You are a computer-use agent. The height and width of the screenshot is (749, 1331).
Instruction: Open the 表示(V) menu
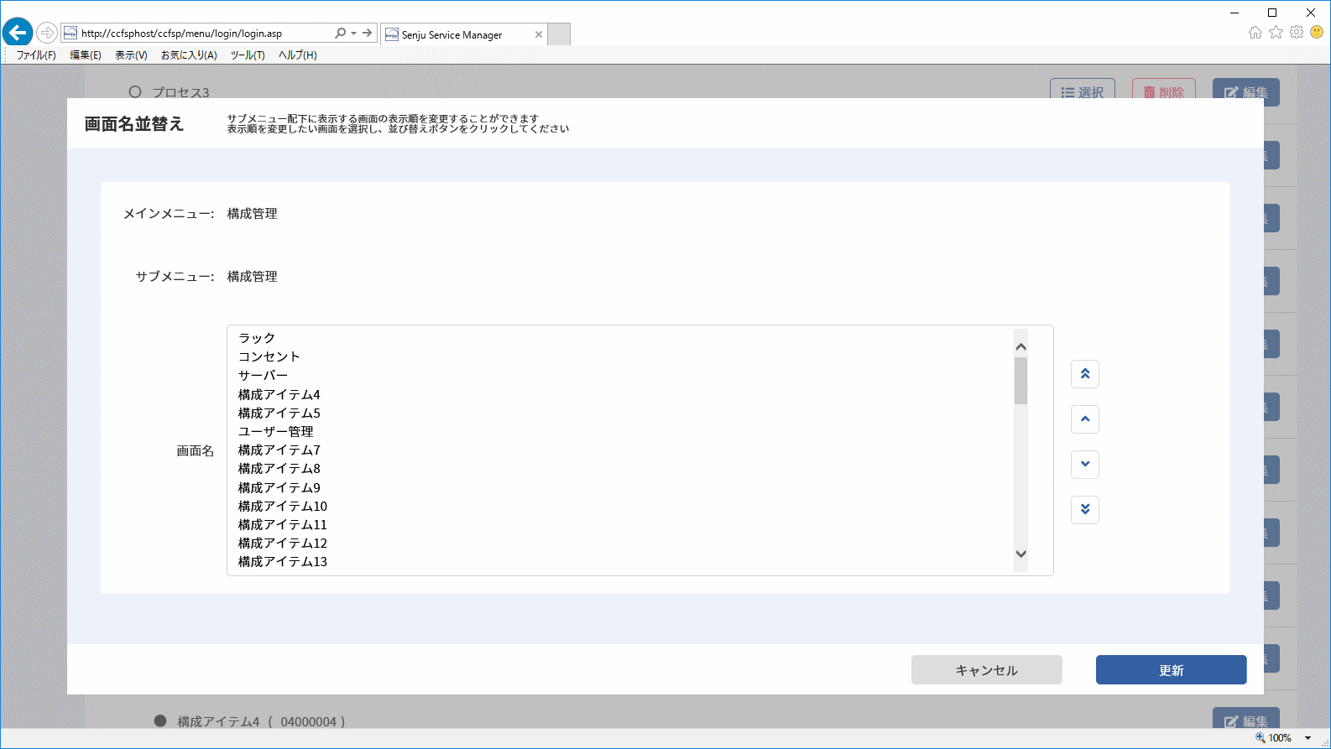tap(131, 55)
